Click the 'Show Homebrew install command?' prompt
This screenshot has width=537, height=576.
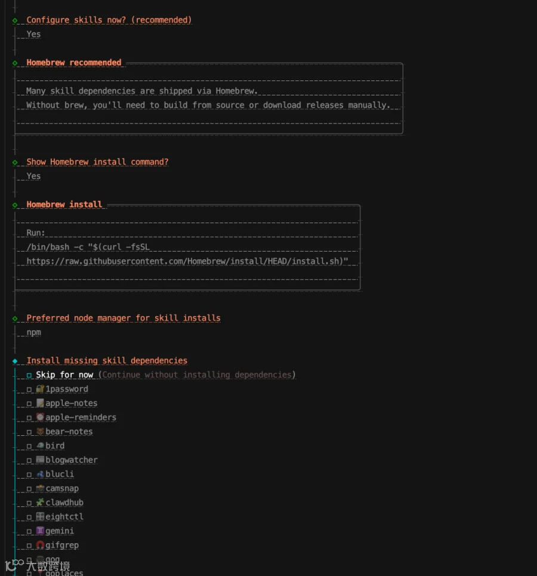[x=97, y=162]
